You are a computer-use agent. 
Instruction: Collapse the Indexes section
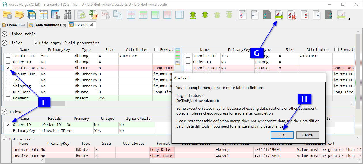5,112
